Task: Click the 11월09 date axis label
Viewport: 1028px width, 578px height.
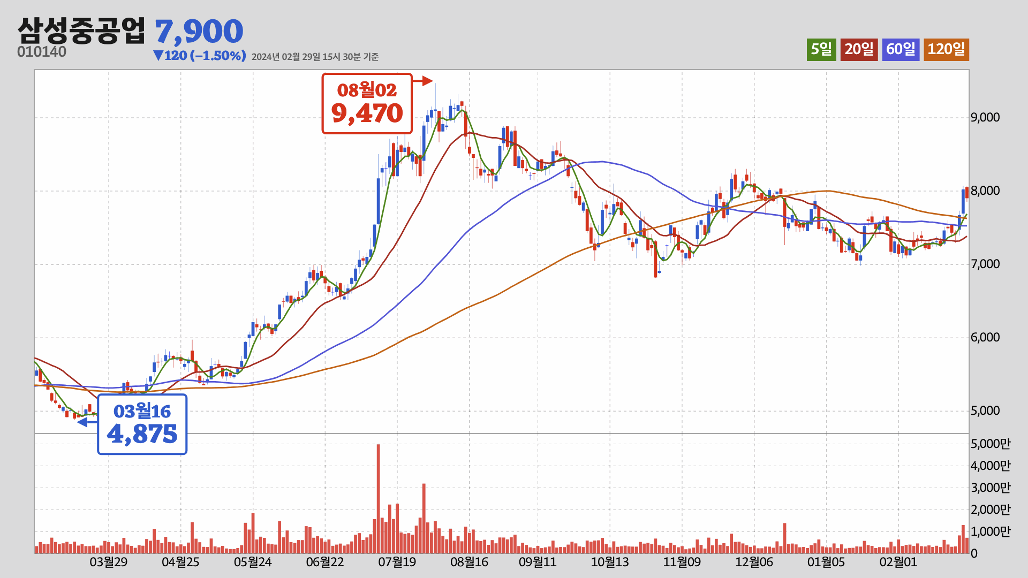Action: coord(682,562)
